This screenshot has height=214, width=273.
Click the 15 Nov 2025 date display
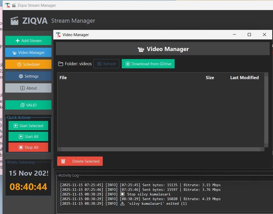pyautogui.click(x=29, y=173)
